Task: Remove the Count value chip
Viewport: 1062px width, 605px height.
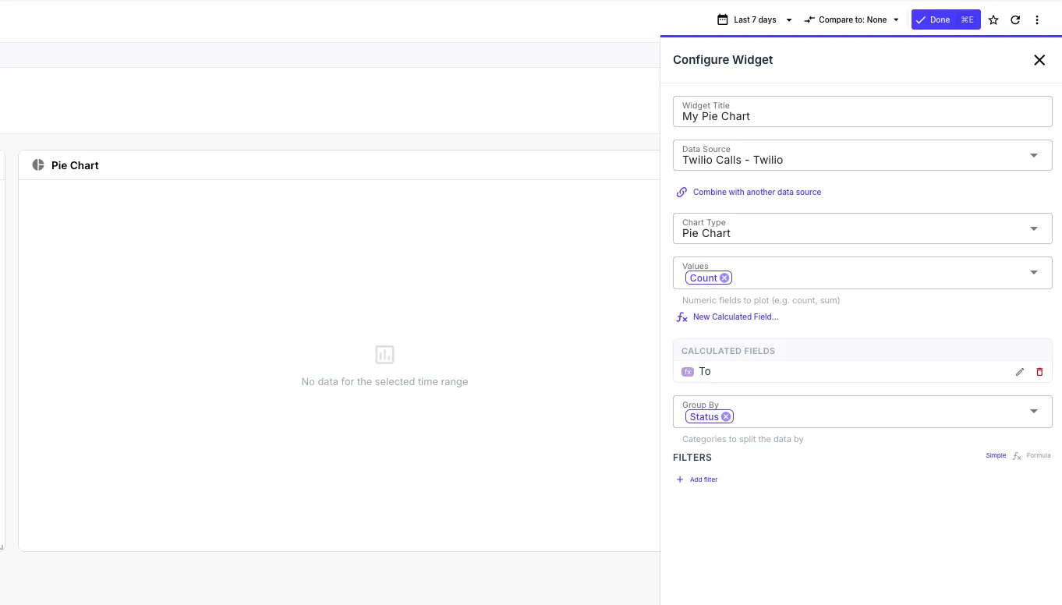Action: coord(724,278)
